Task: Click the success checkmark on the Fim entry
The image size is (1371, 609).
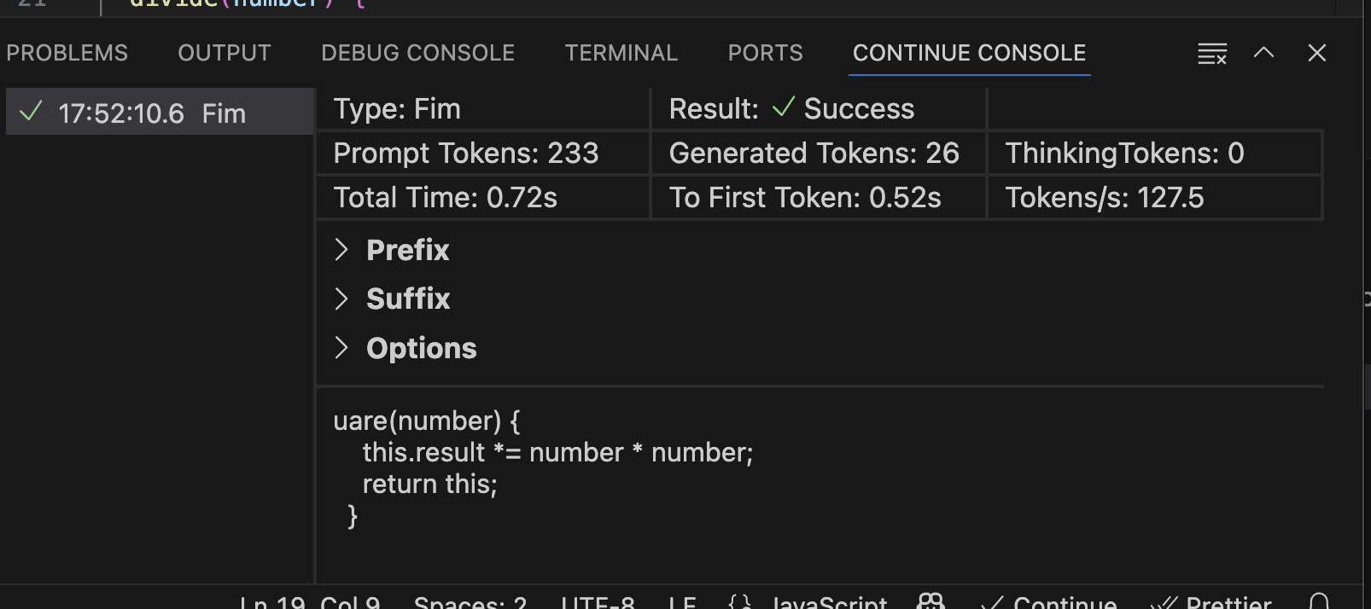Action: tap(31, 112)
